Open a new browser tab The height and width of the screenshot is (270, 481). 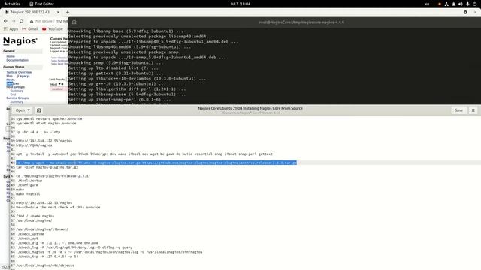[x=68, y=12]
